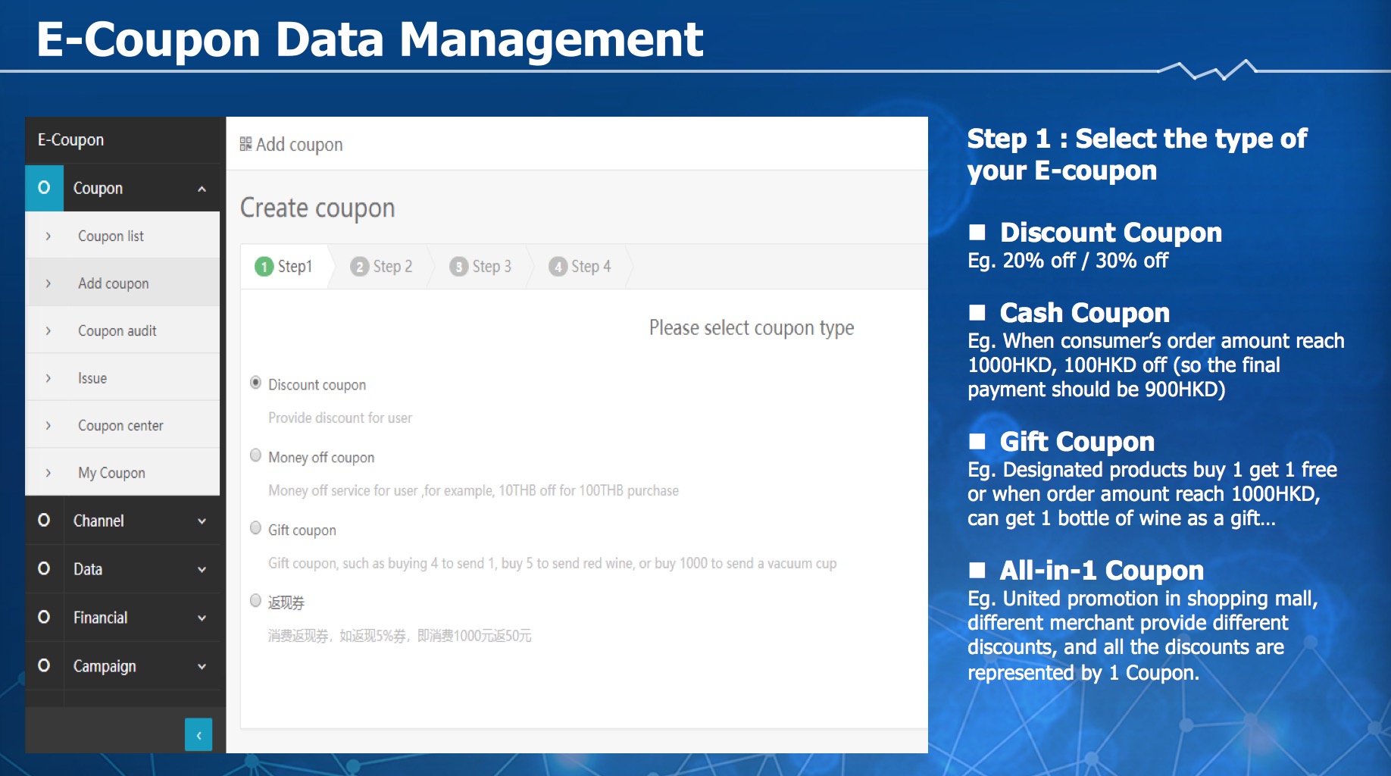Image resolution: width=1391 pixels, height=776 pixels.
Task: Expand the Channel menu chevron
Action: click(202, 521)
